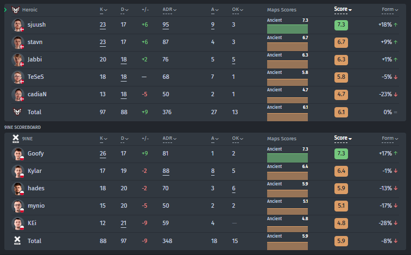
Task: Sort Heroic table by D column
Action: tap(124, 10)
